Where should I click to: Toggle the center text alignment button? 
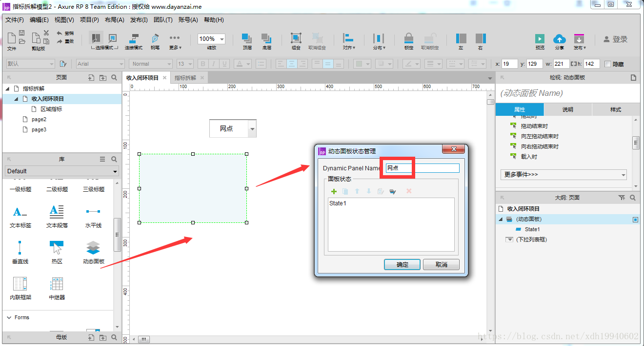coord(292,64)
